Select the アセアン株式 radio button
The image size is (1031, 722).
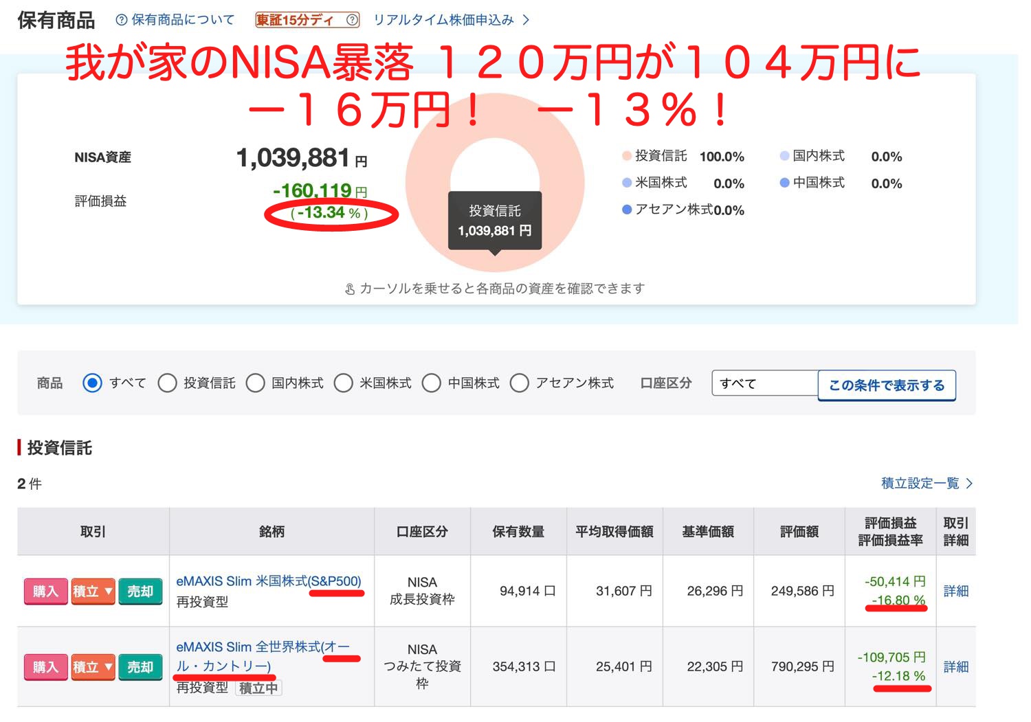coord(519,383)
